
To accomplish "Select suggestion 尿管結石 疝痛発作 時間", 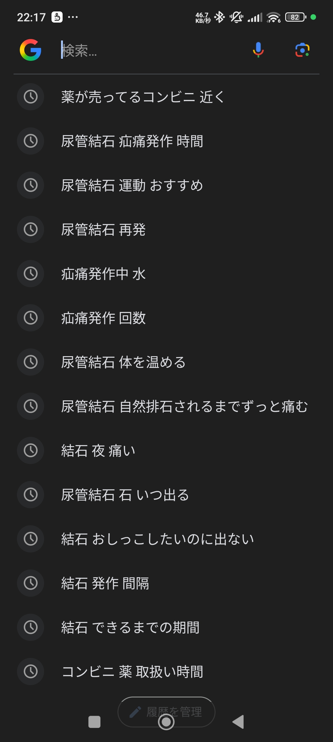I will click(132, 141).
